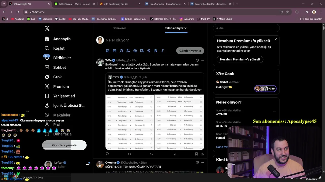
Task: Switch to Galatasaray Sözlük browser tab
Action: click(x=120, y=4)
